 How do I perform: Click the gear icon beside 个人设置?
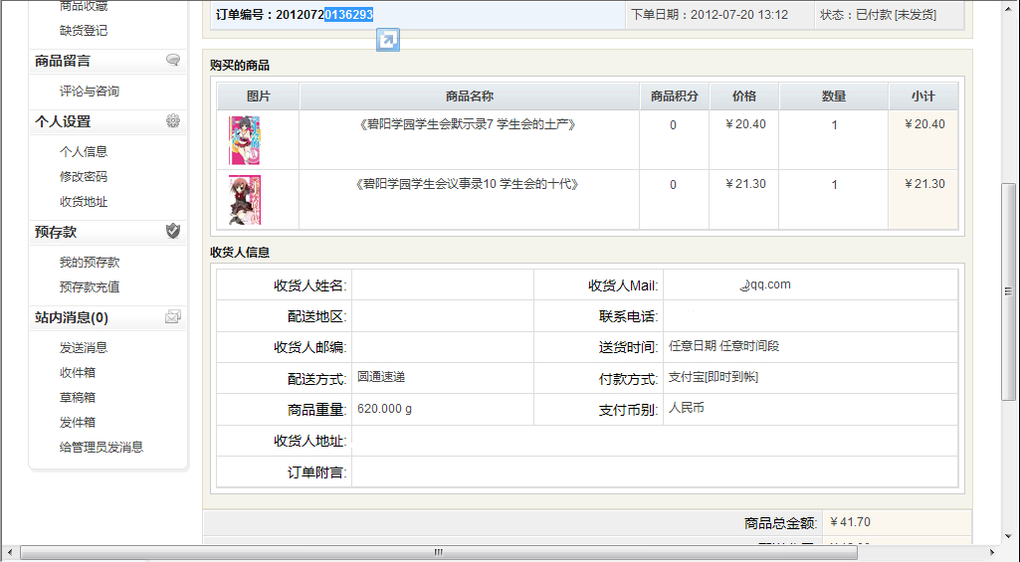(173, 121)
